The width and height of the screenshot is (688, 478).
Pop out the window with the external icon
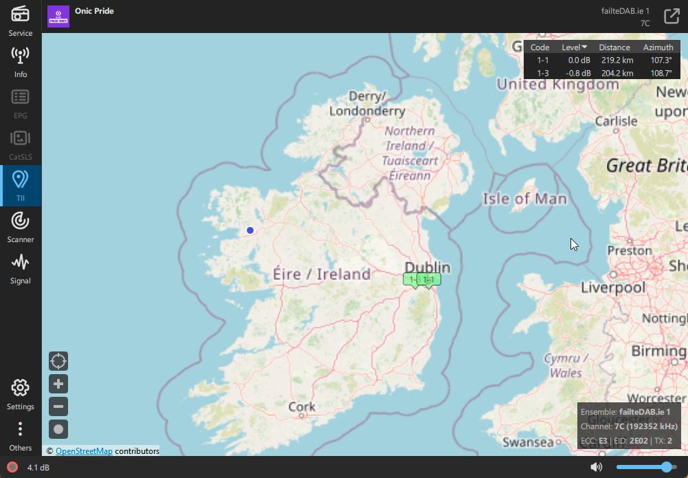coord(672,17)
